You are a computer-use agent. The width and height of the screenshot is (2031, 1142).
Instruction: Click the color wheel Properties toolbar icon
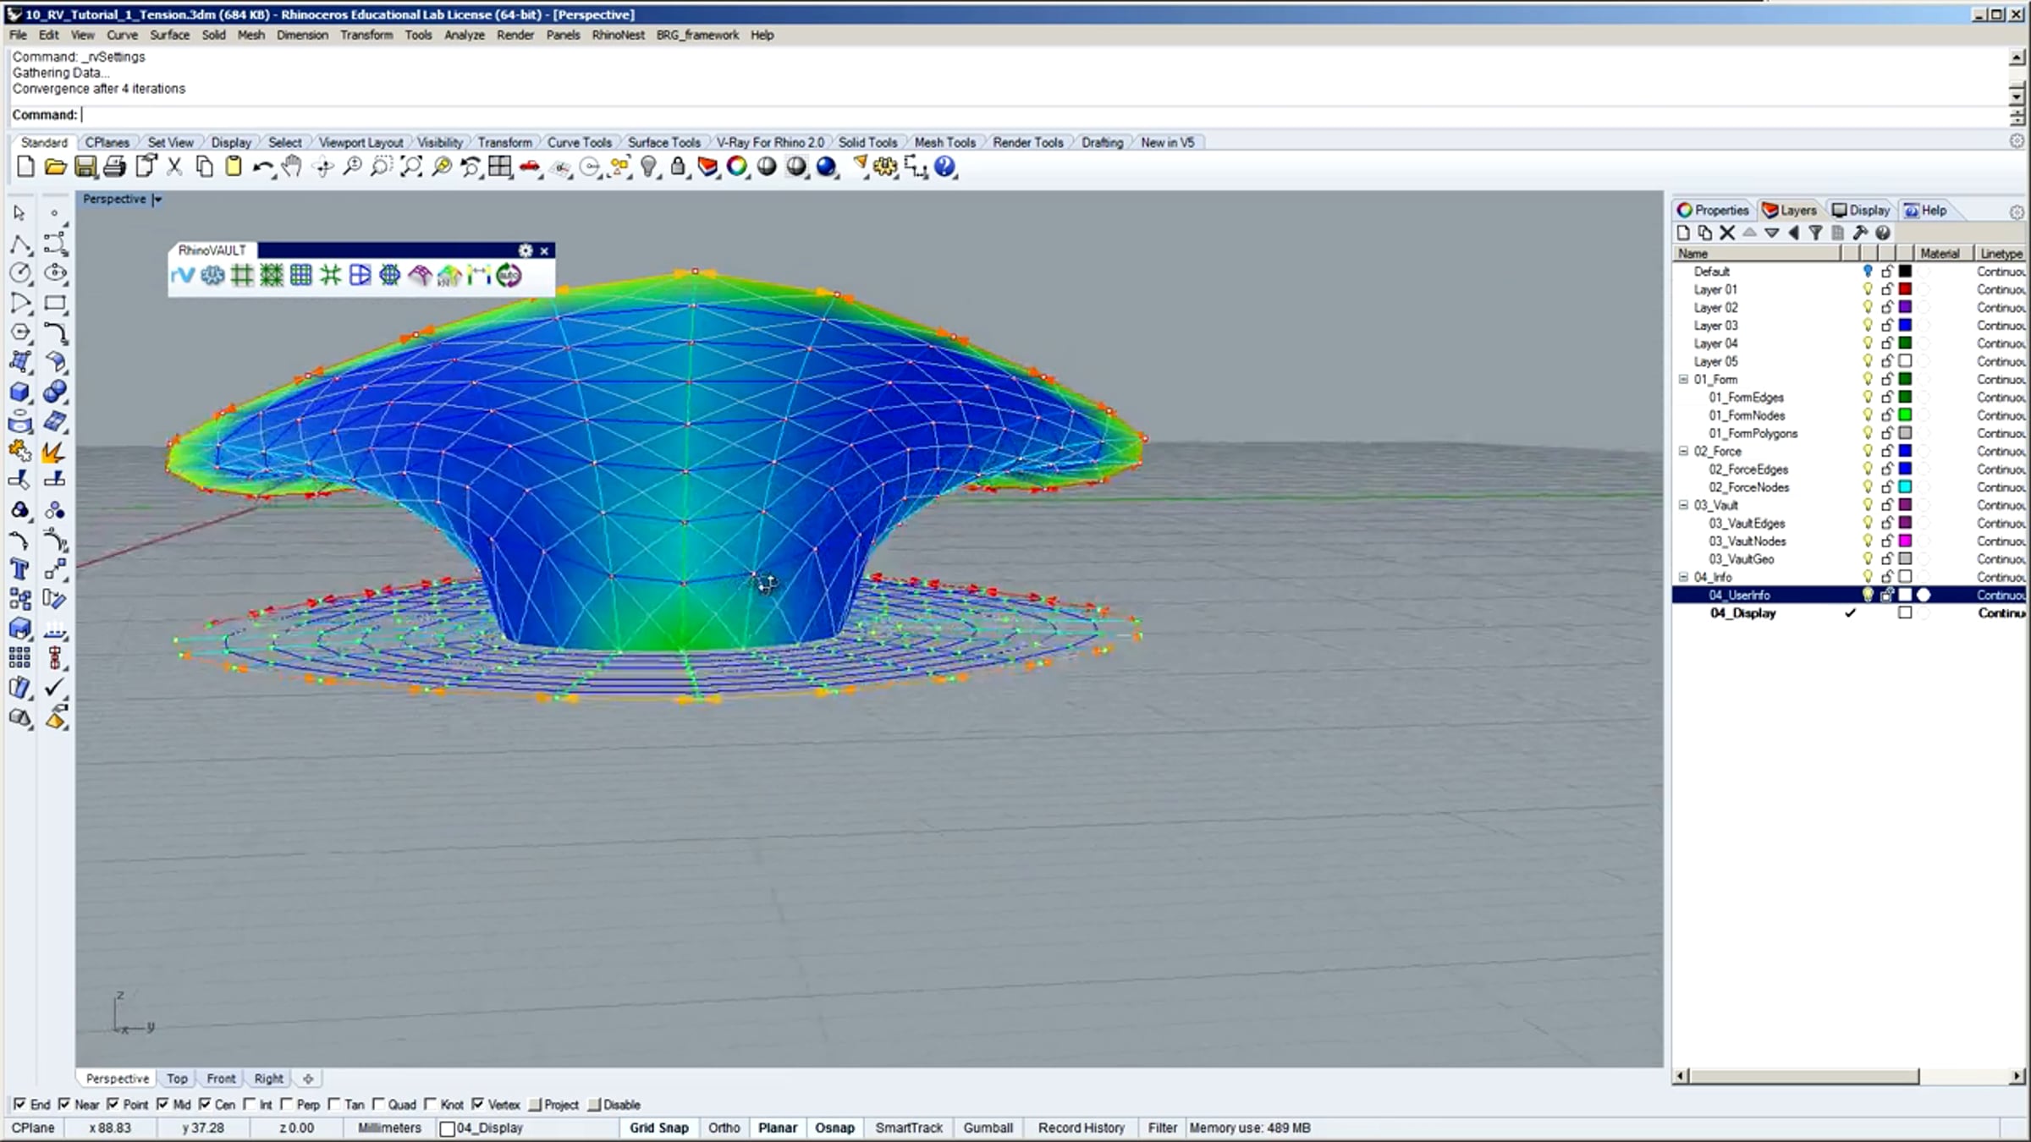(737, 167)
